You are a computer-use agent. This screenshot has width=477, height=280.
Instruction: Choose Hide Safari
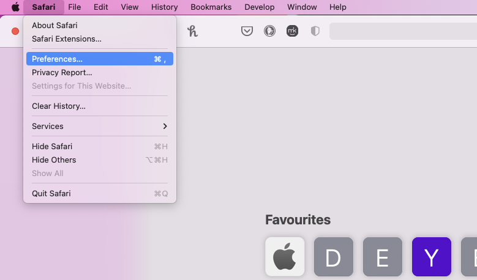coord(100,146)
